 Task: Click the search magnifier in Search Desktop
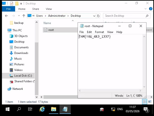147,16
